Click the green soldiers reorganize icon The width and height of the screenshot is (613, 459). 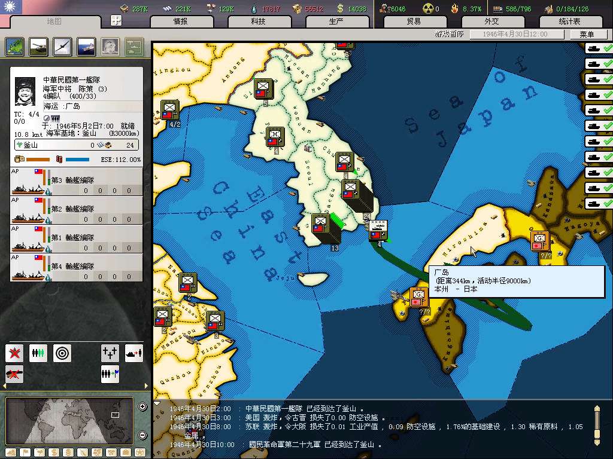click(x=38, y=353)
